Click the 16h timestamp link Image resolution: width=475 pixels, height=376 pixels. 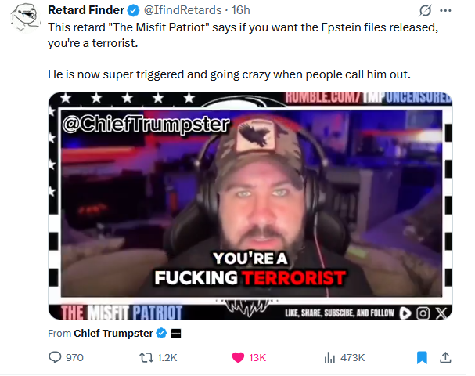coord(241,10)
